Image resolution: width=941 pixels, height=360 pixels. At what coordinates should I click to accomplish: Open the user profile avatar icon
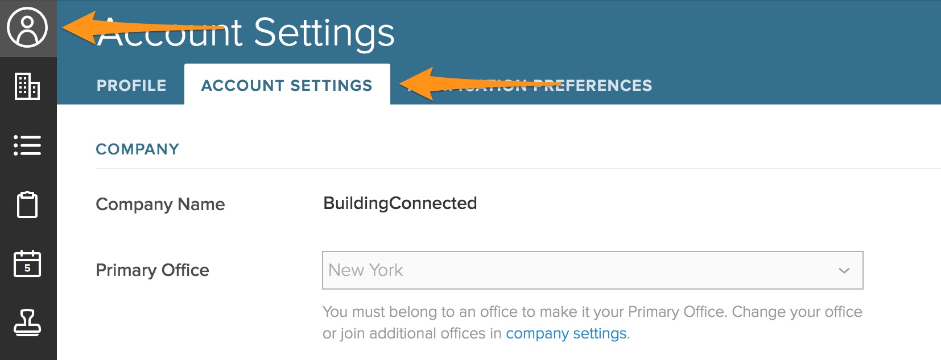click(27, 27)
